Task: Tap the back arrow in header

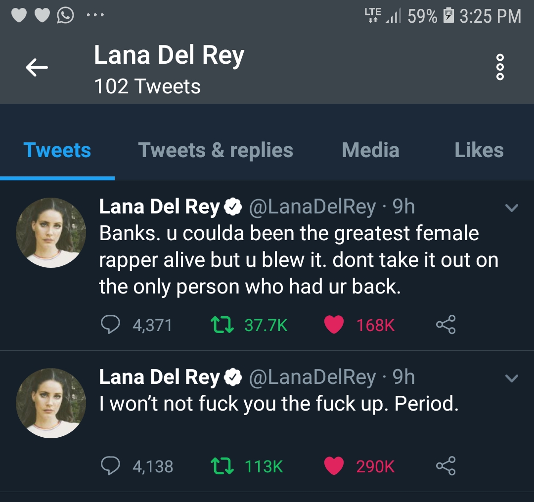Action: [x=37, y=68]
